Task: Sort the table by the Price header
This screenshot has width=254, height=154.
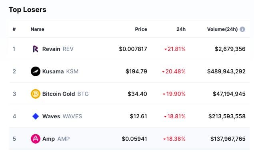Action: (x=141, y=29)
